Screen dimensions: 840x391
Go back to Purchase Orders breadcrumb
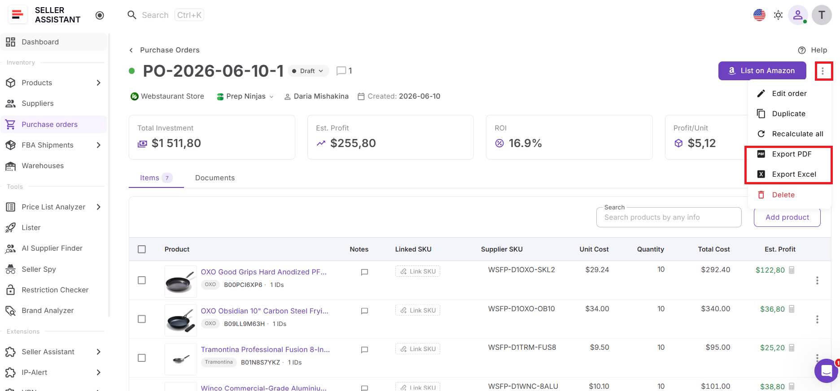164,50
